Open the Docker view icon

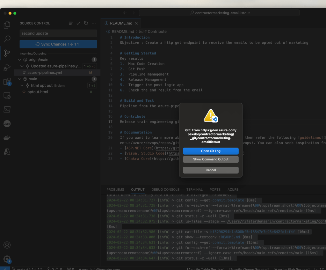click(x=7, y=137)
